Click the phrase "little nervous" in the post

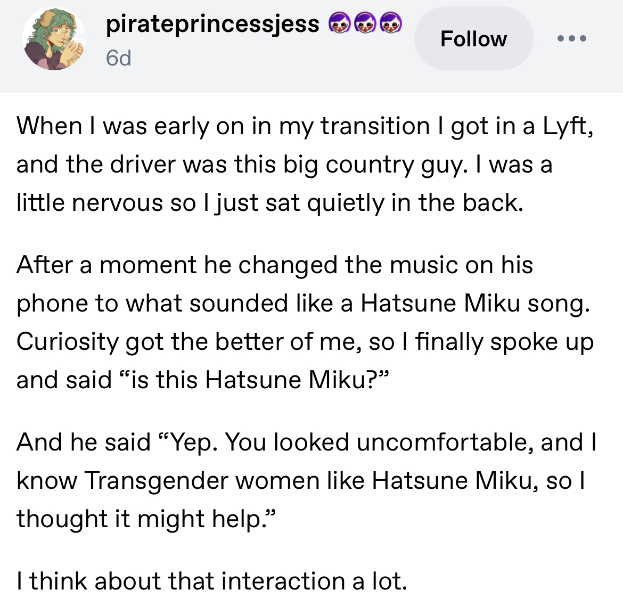tap(89, 203)
